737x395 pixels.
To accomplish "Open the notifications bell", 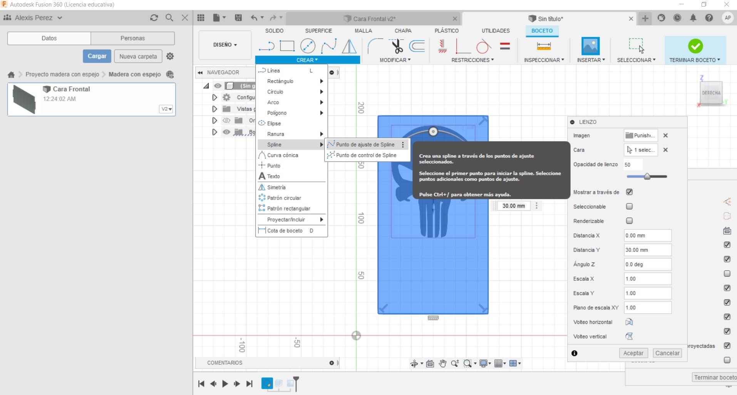I will [x=693, y=18].
